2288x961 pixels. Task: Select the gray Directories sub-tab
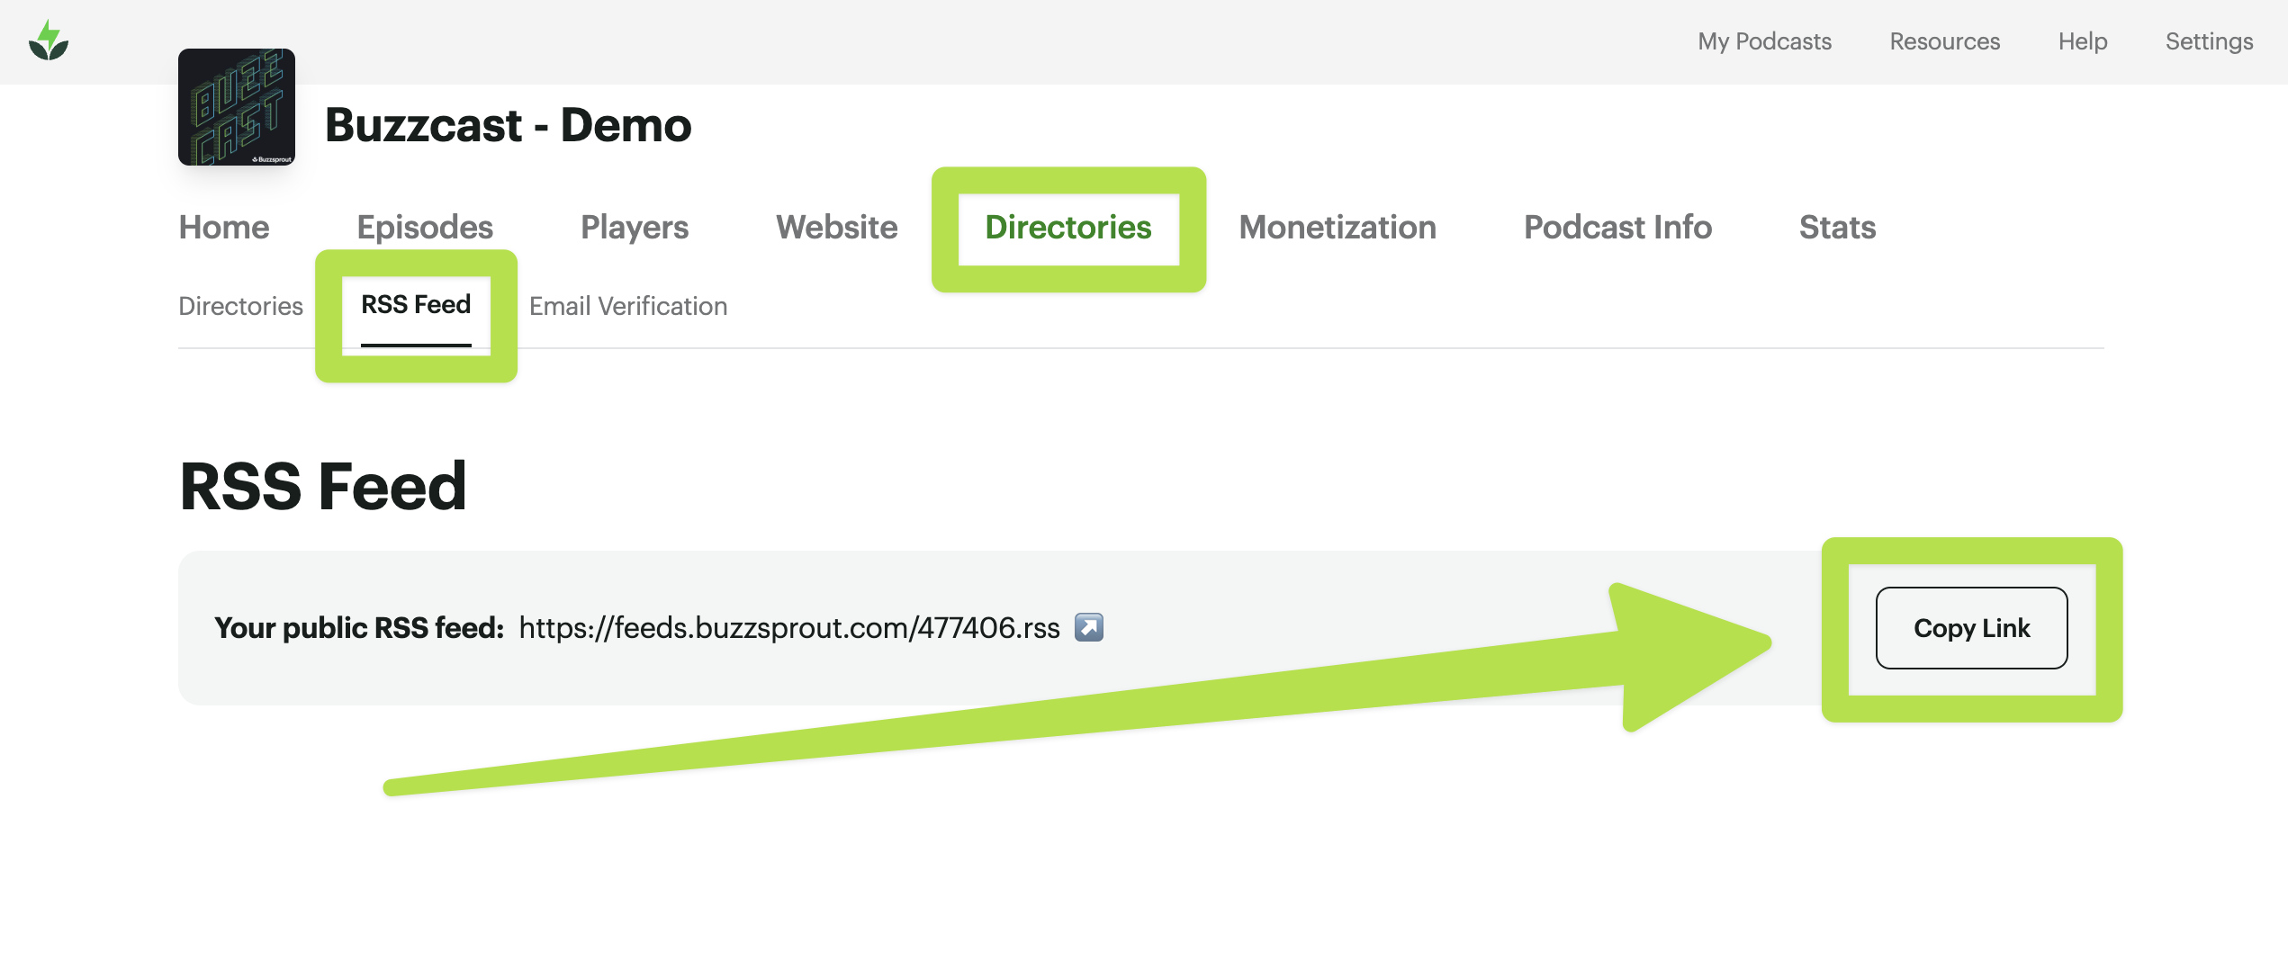click(240, 306)
